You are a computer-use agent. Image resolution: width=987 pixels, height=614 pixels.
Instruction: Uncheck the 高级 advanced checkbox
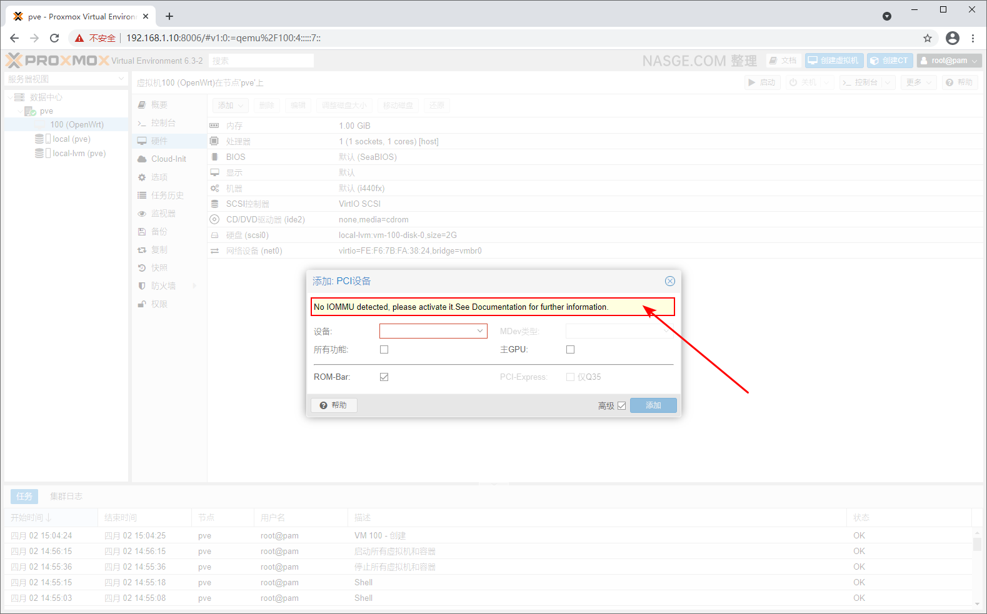pos(621,405)
